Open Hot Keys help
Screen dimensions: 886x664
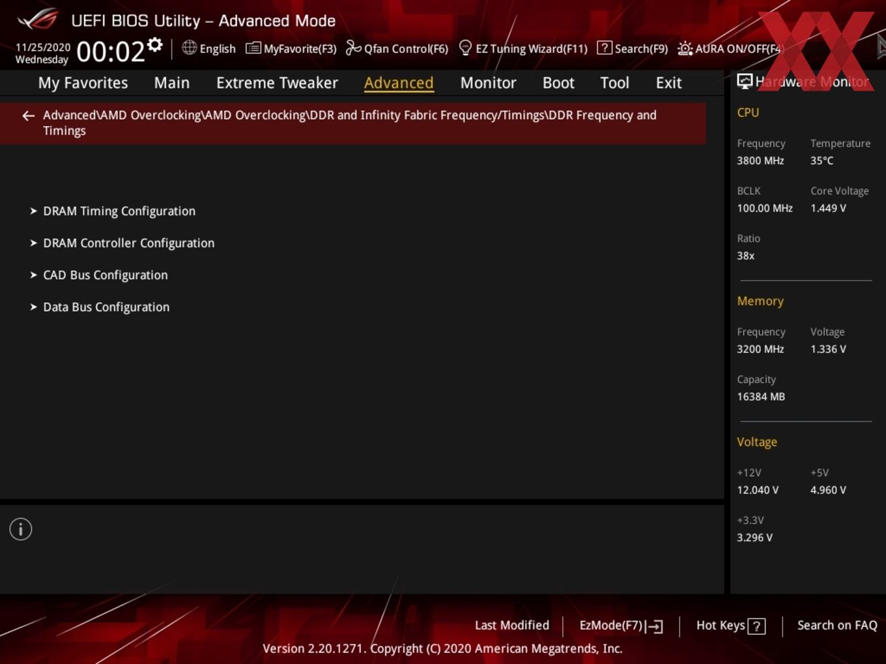730,626
